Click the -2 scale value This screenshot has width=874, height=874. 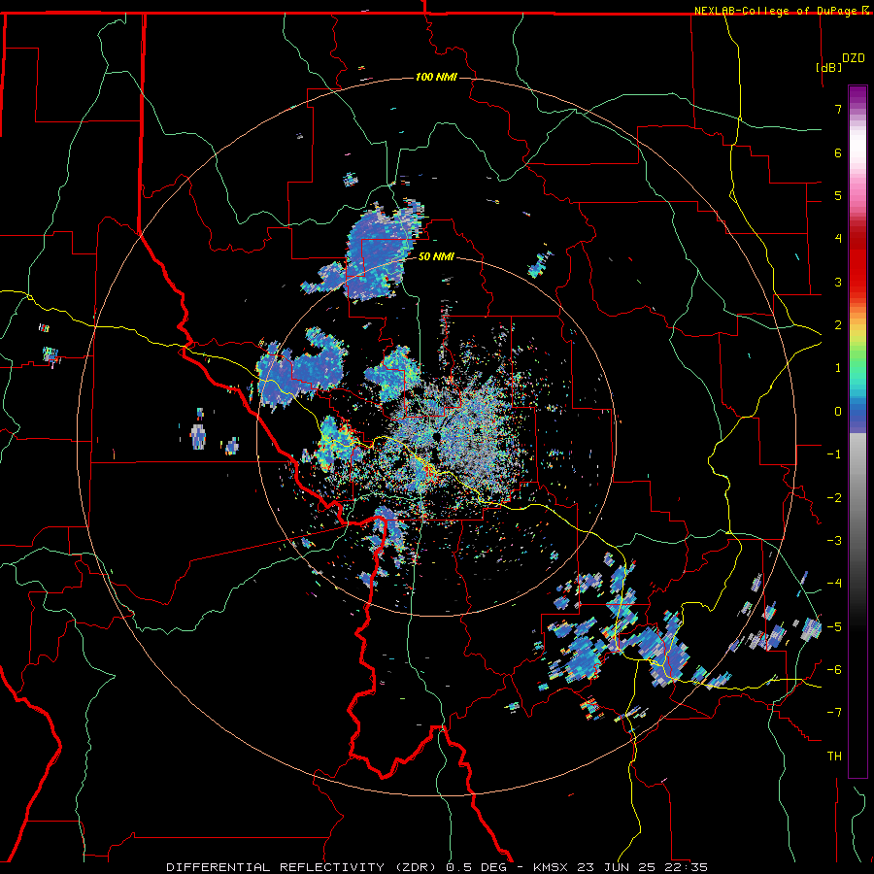[x=834, y=498]
